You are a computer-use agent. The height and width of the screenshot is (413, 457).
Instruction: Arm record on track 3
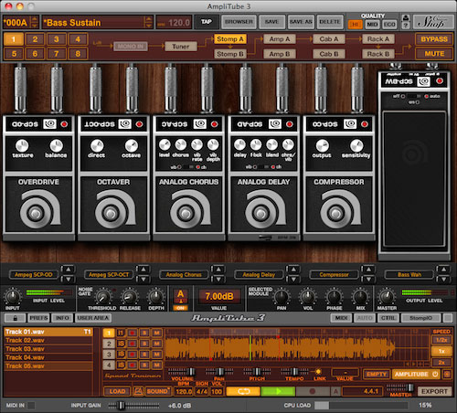pyautogui.click(x=133, y=355)
